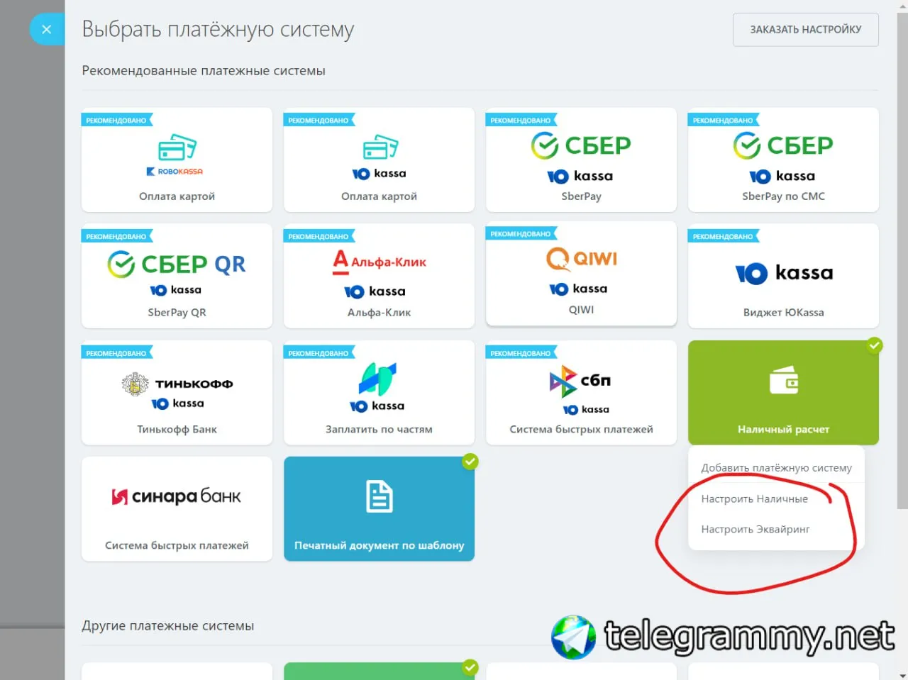Choose Добавить платёжную систему menu item
The image size is (908, 680).
776,468
